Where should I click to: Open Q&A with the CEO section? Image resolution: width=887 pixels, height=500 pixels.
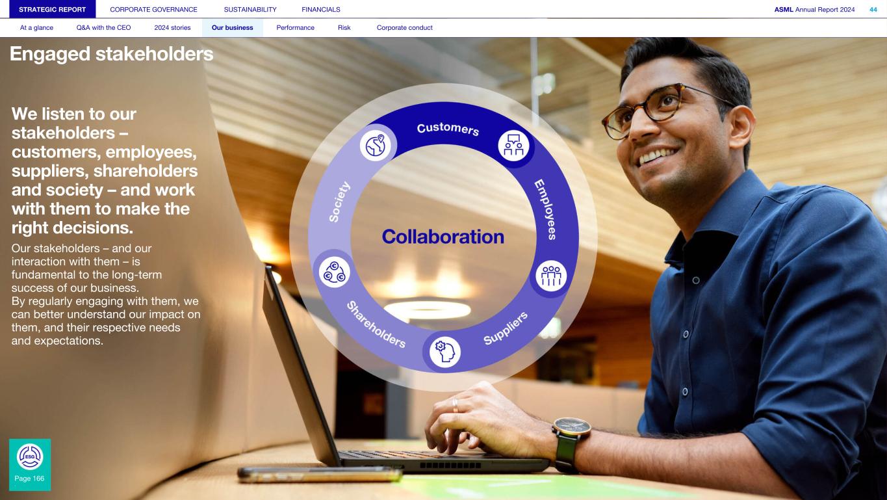(x=104, y=28)
